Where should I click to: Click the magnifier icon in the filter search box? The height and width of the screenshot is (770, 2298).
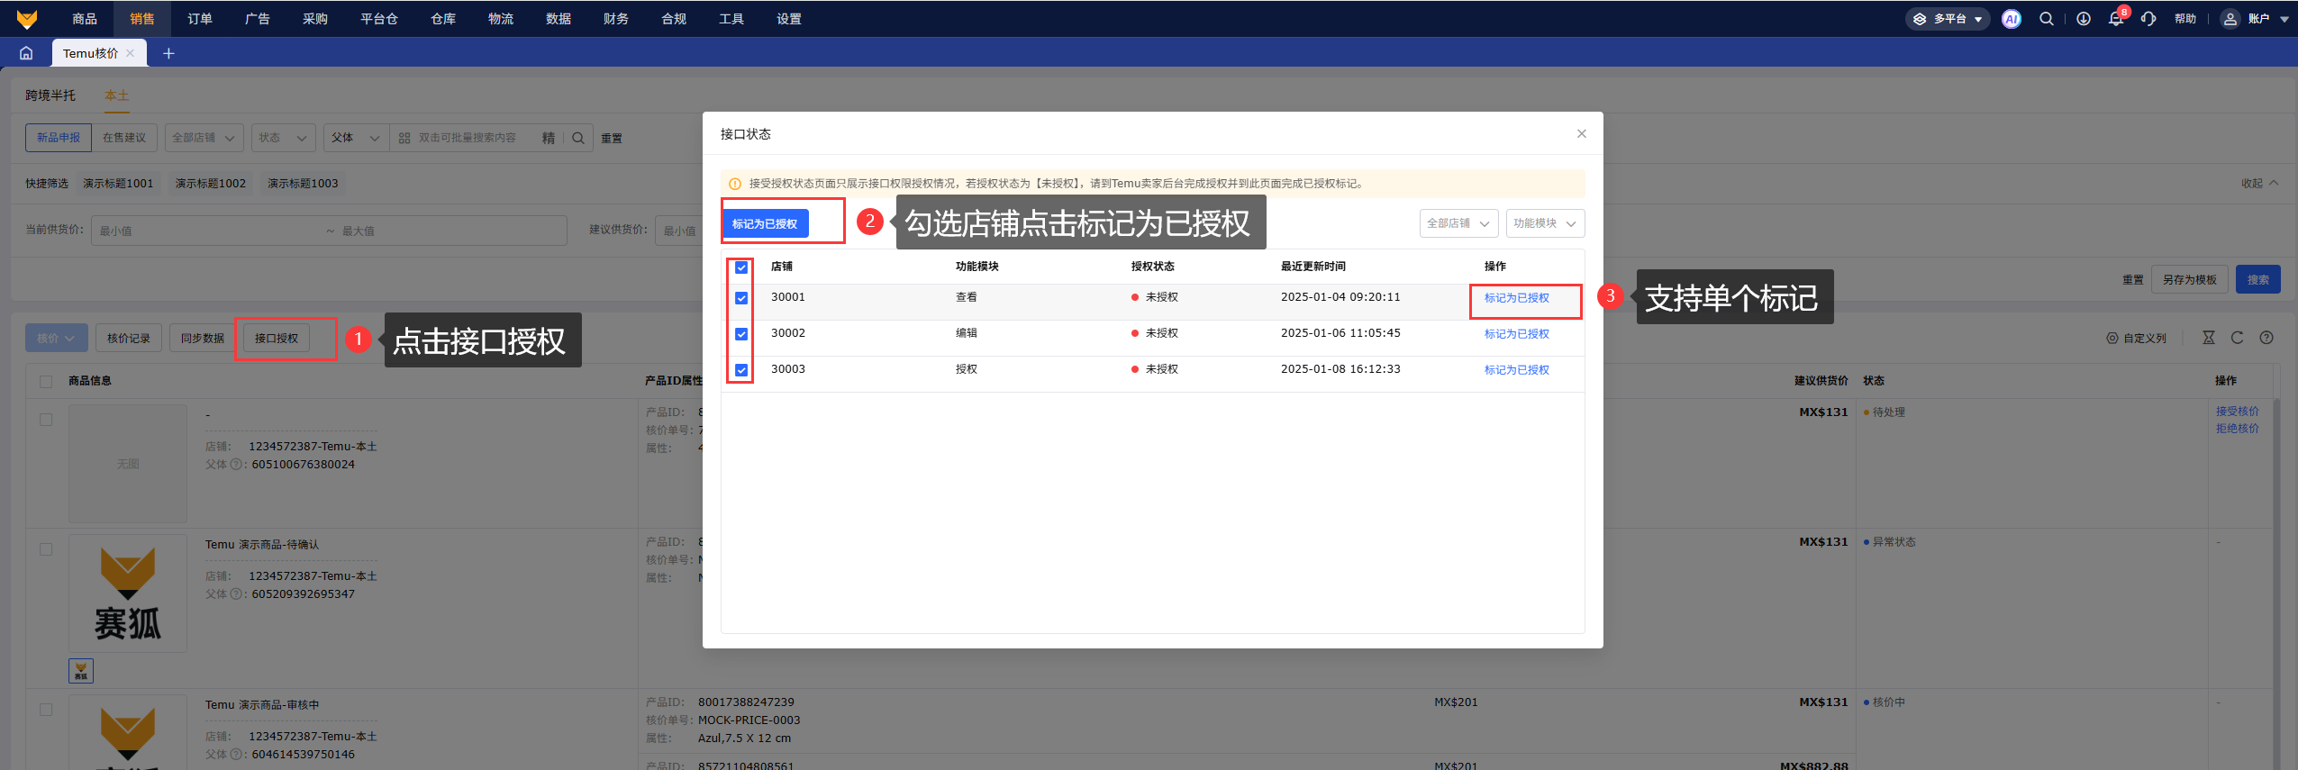pos(578,138)
